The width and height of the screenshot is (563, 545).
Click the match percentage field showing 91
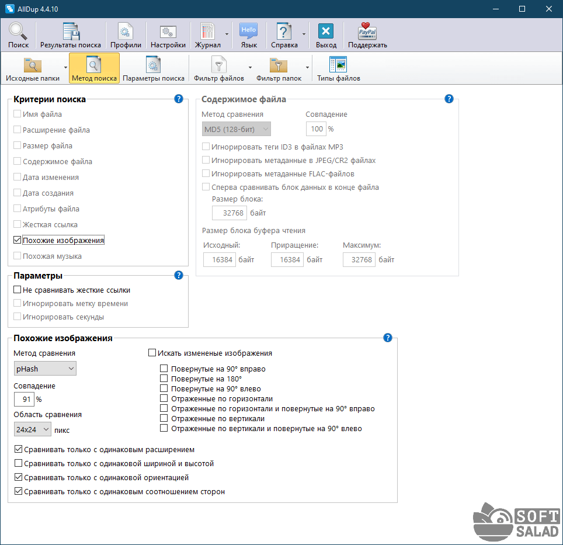[24, 400]
